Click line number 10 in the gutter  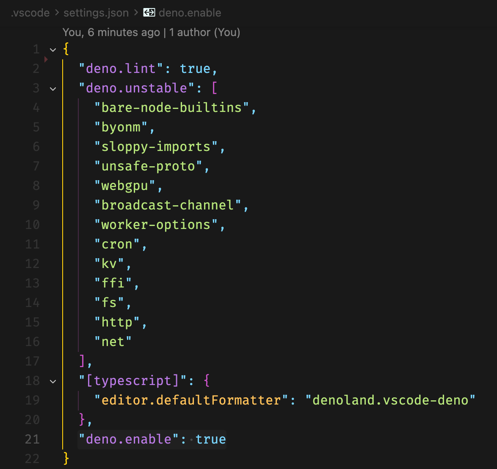click(32, 225)
